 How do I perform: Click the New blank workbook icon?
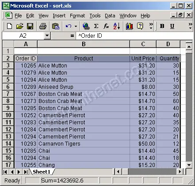tap(10, 26)
